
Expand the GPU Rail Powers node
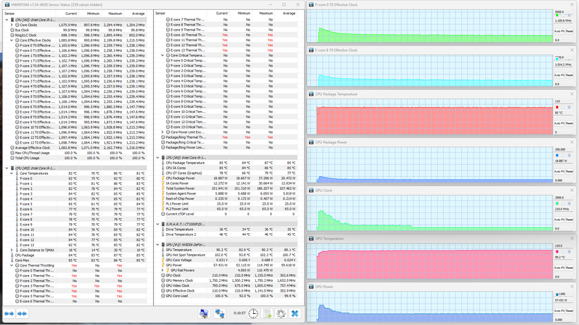[x=163, y=270]
